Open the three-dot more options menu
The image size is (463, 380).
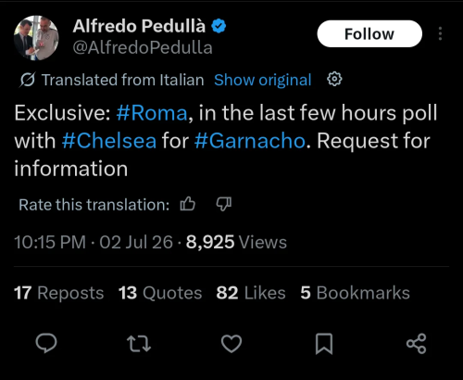point(440,33)
